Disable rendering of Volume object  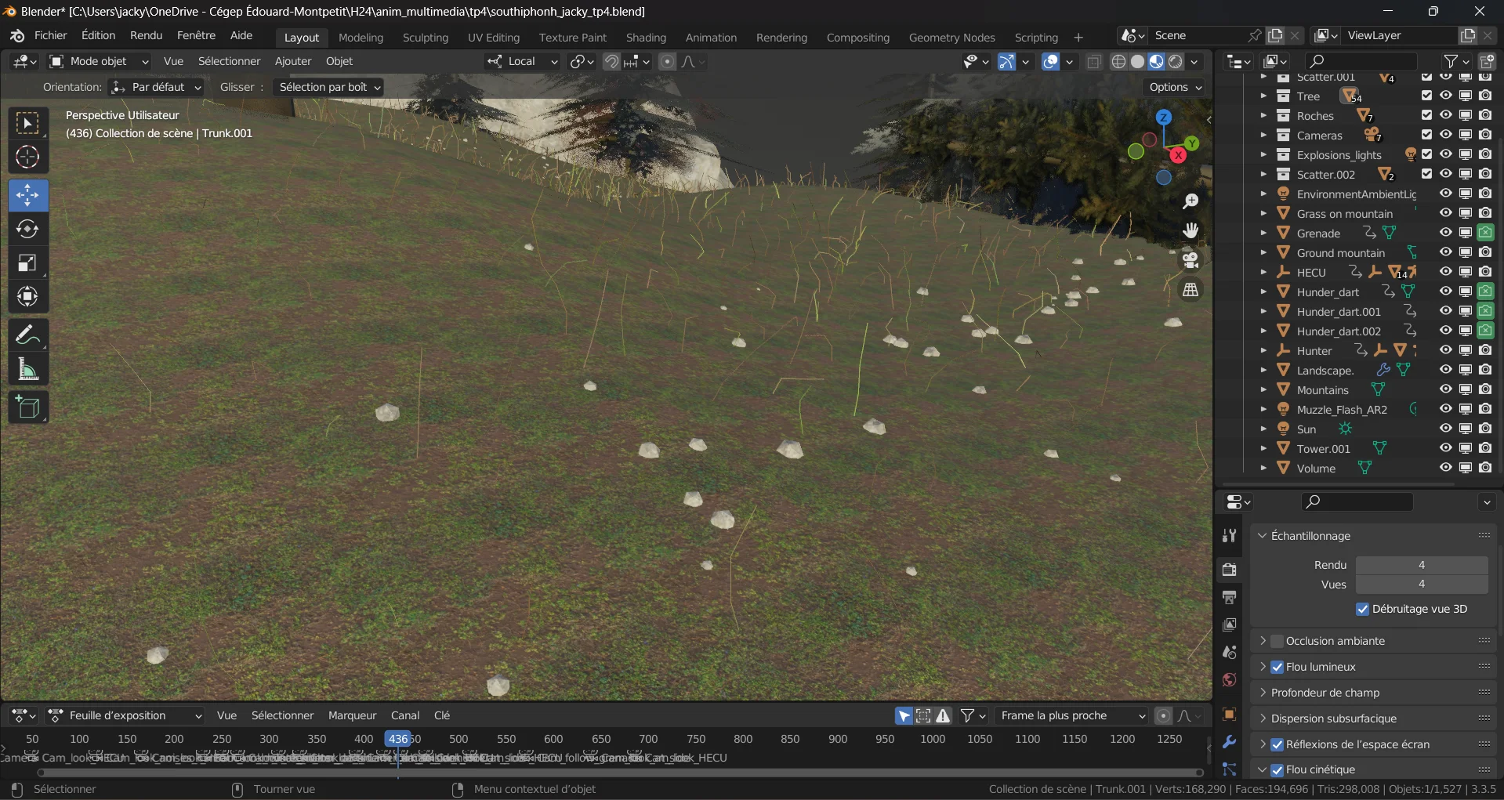(1485, 468)
